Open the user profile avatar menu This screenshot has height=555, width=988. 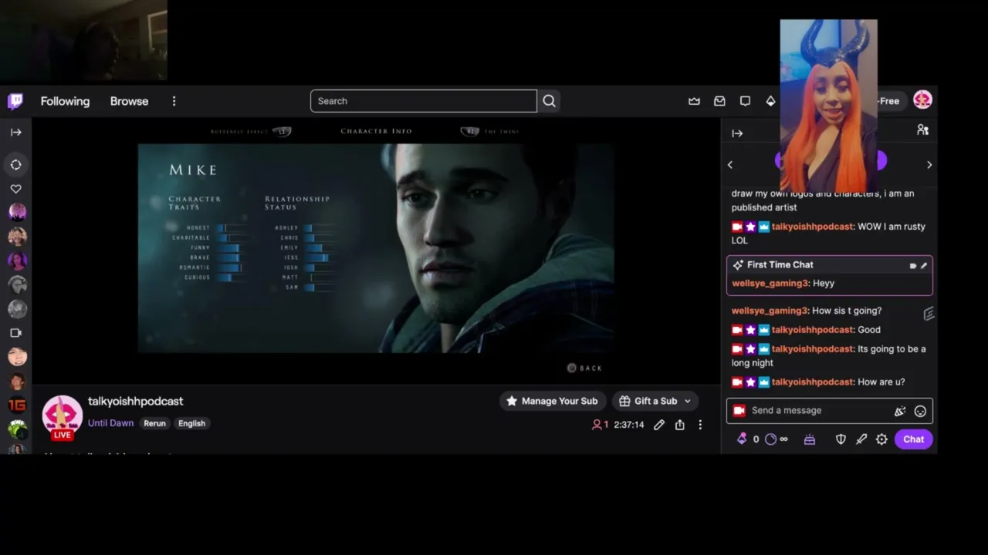click(x=922, y=99)
